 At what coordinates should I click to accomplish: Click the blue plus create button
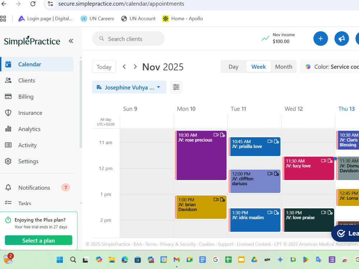[321, 39]
